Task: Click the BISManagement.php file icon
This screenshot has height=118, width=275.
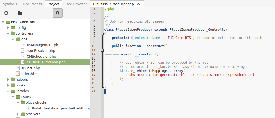Action: tap(23, 45)
